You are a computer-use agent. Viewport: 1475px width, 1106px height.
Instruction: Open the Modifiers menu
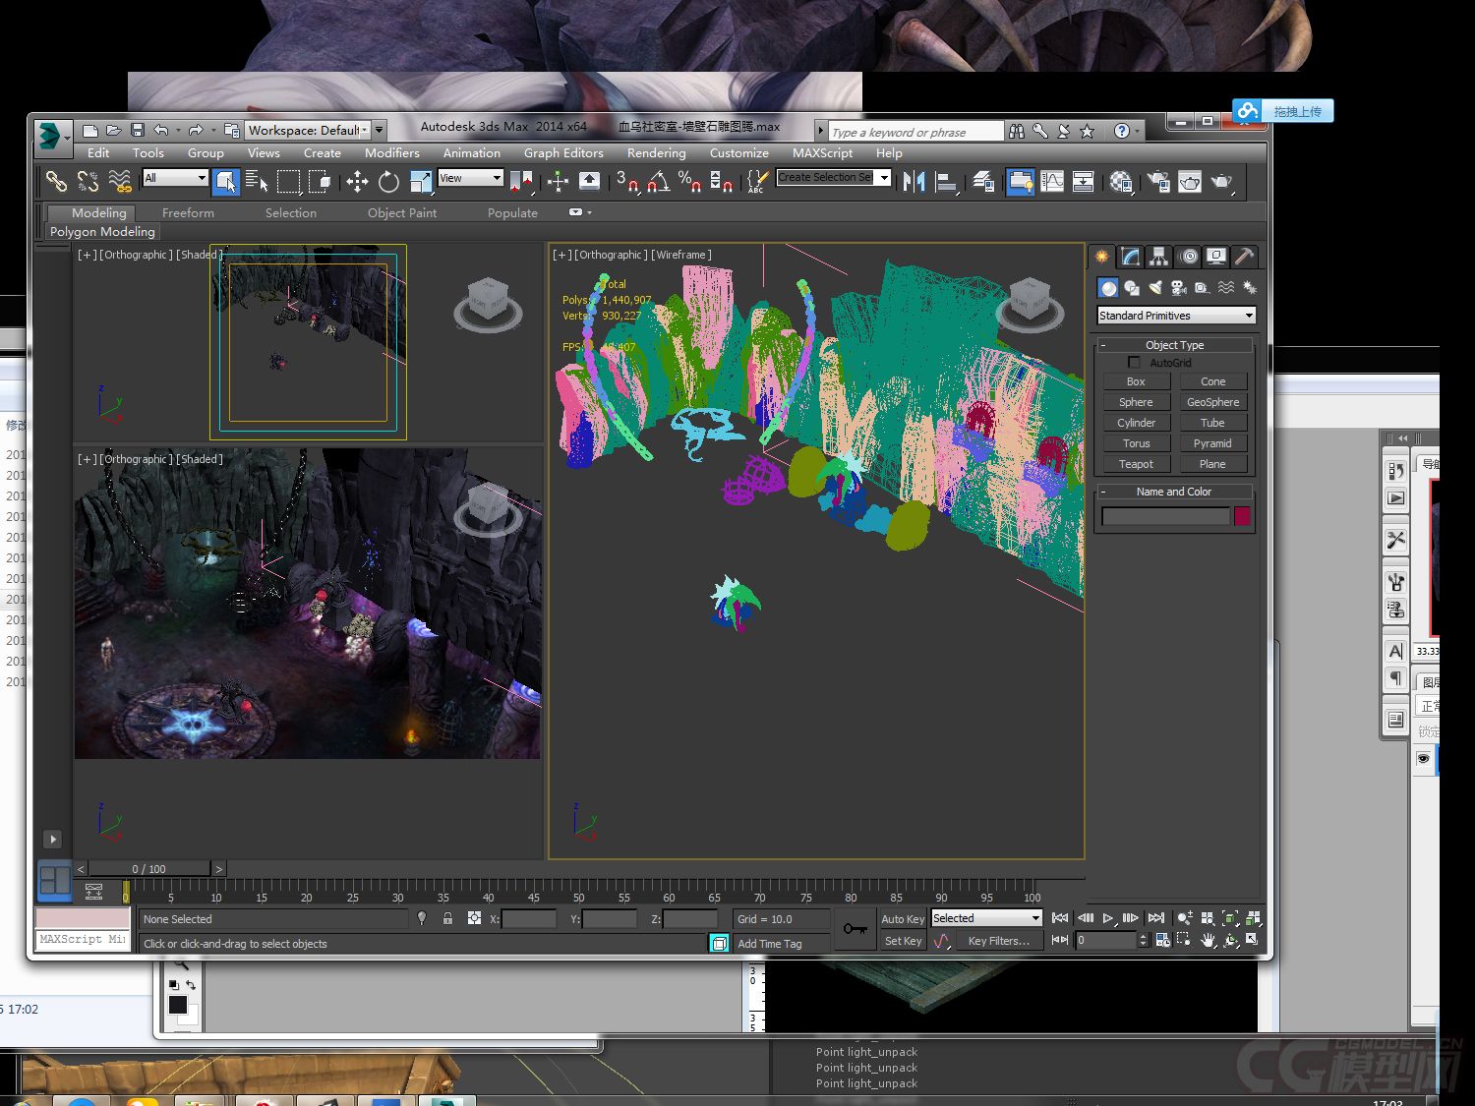click(392, 152)
